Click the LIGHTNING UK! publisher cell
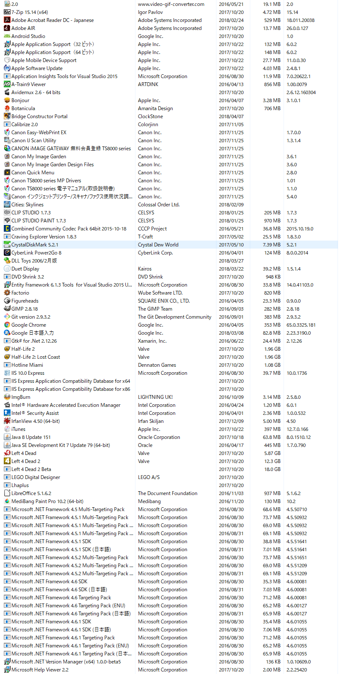This screenshot has width=357, height=674. tap(155, 397)
